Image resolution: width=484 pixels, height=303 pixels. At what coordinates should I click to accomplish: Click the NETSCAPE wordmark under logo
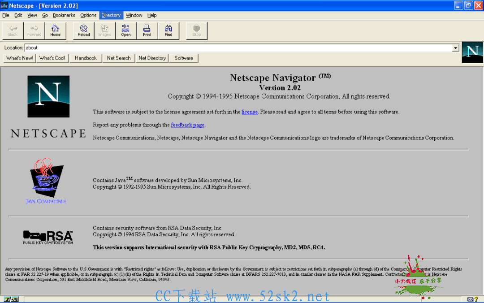click(x=48, y=134)
